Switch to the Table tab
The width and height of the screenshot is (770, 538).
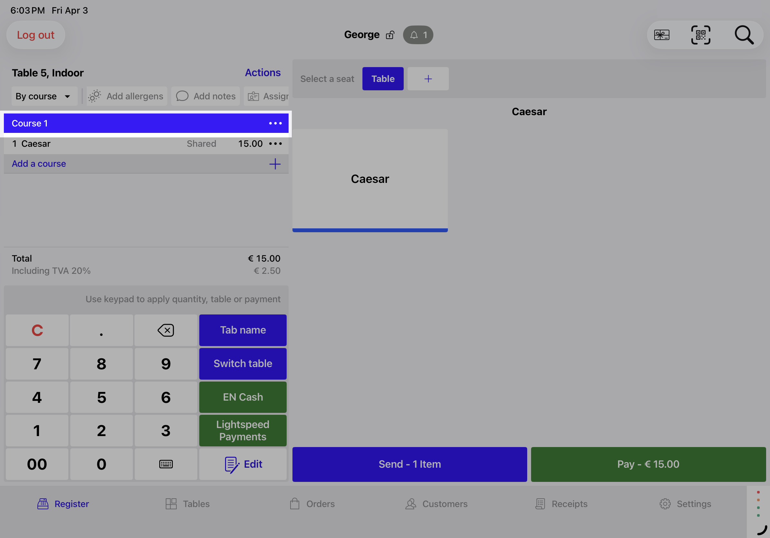(383, 78)
